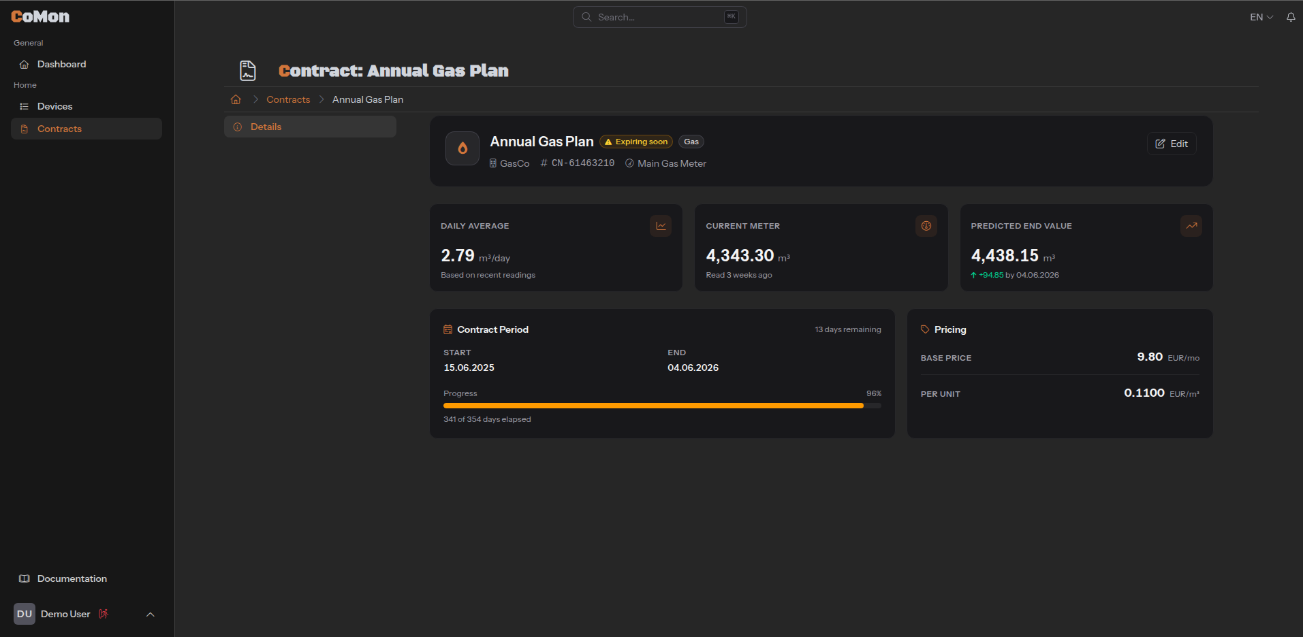The image size is (1303, 637).
Task: Click the Documentation book icon
Action: 25,578
